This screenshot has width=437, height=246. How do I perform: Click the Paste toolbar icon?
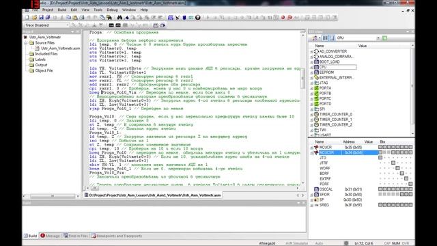(x=75, y=17)
